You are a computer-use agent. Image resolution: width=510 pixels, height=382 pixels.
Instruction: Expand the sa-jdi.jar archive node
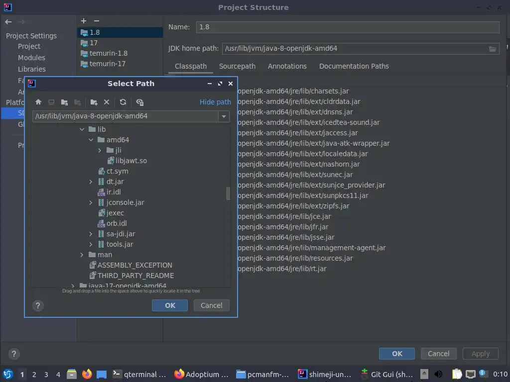(91, 234)
